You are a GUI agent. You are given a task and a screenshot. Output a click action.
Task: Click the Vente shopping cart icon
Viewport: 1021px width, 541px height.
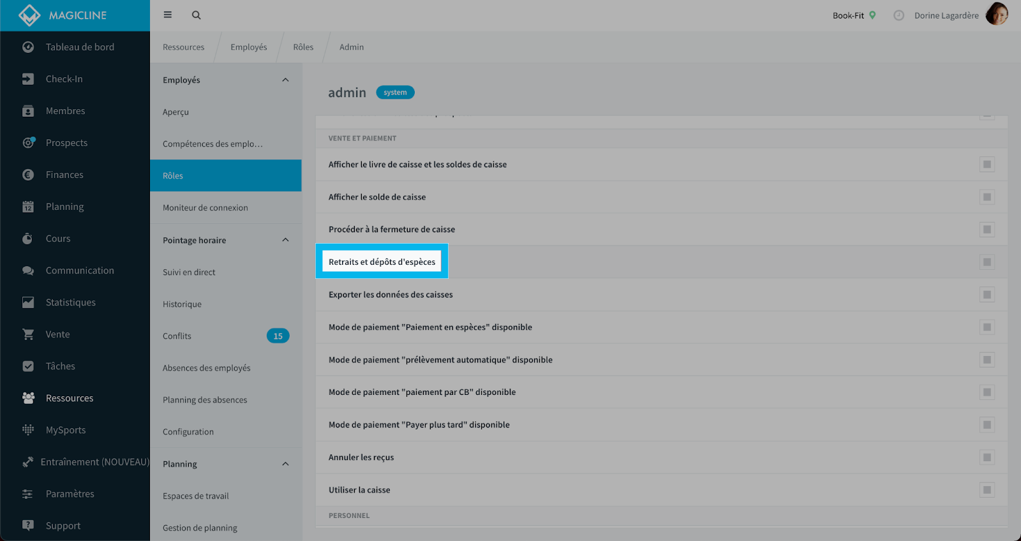[x=28, y=334]
